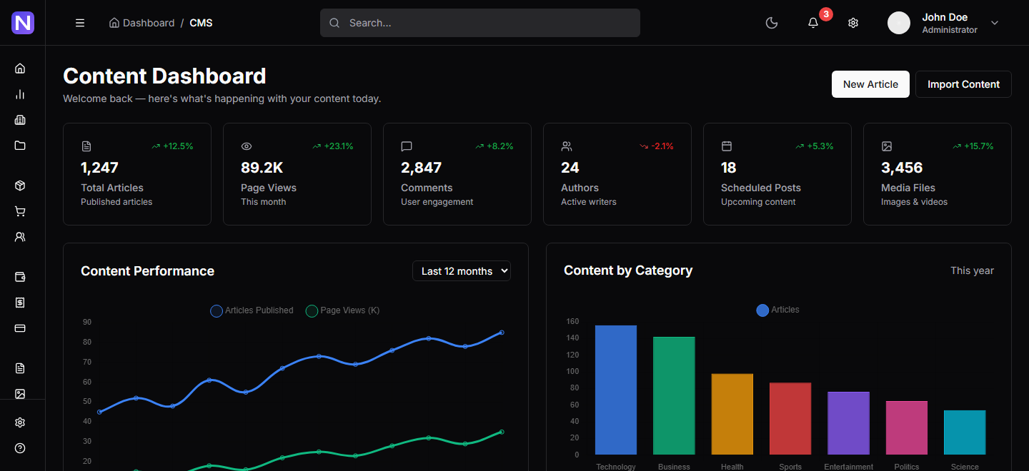Open the help question mark icon
1029x471 pixels.
(x=20, y=448)
